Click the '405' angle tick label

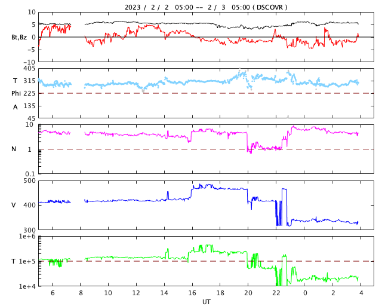pos(29,69)
